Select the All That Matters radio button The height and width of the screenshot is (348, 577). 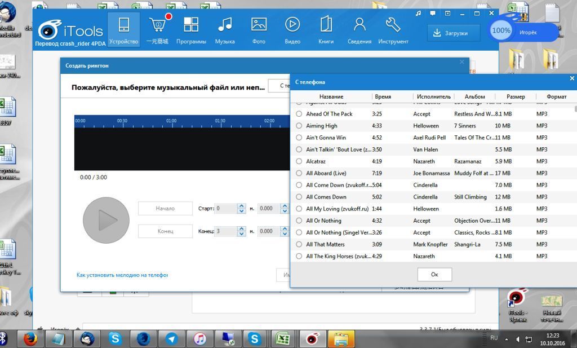click(x=299, y=244)
